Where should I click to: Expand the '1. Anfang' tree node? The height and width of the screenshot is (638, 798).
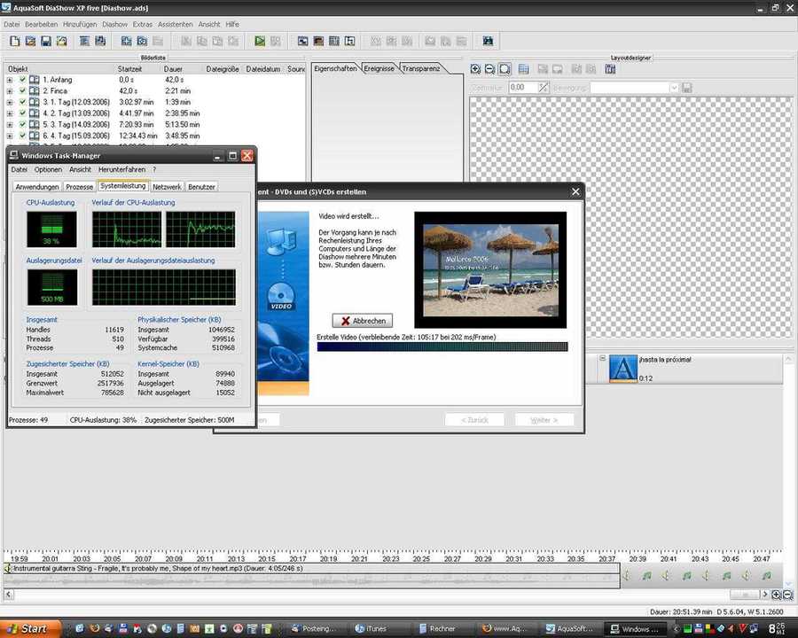coord(10,80)
